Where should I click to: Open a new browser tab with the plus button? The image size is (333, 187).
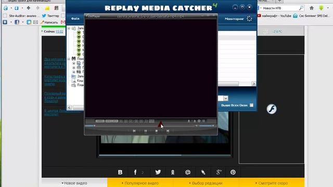point(280,1)
